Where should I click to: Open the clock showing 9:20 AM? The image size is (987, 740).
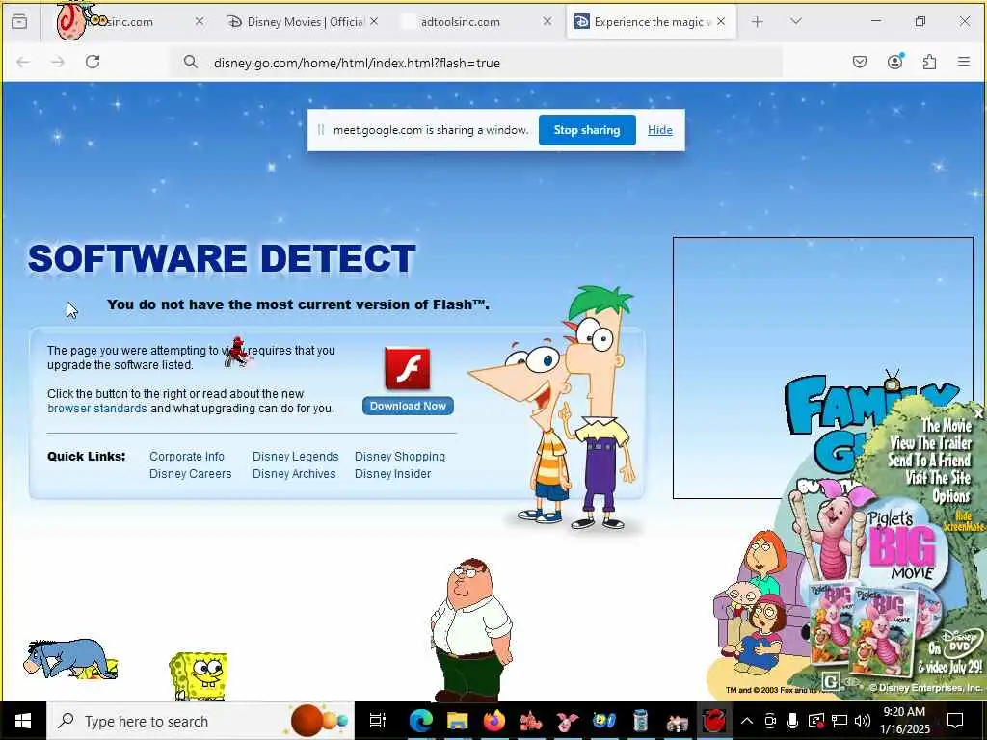point(904,721)
